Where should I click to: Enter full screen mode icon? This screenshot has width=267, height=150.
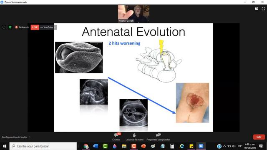[x=263, y=9]
